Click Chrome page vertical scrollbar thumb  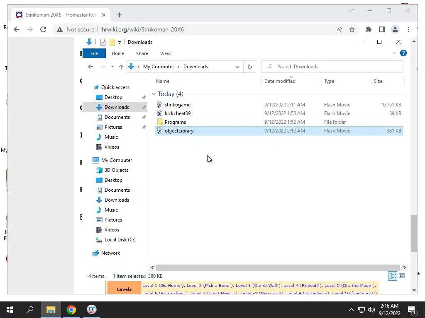[x=414, y=234]
